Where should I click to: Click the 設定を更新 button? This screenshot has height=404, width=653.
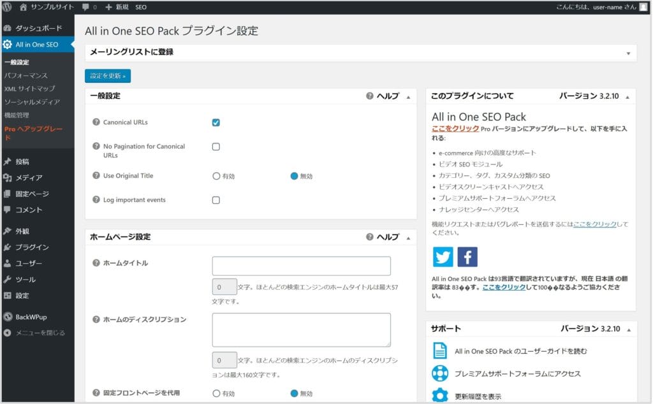(108, 76)
